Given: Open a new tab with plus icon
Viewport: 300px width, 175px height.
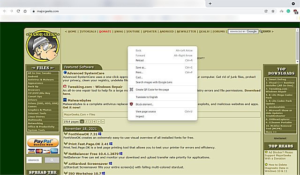Looking at the screenshot, I should pos(210,4).
